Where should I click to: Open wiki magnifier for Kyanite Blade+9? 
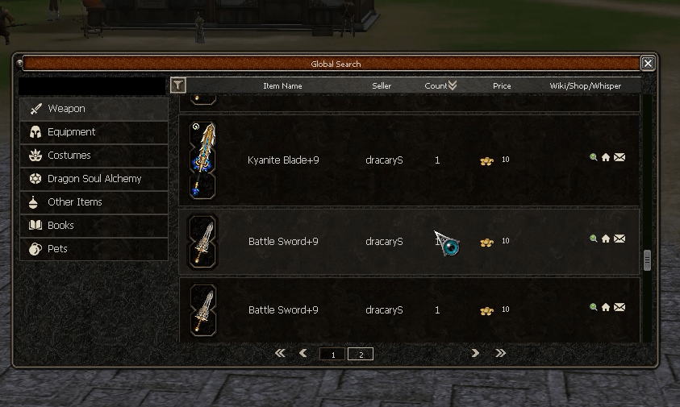pyautogui.click(x=593, y=157)
